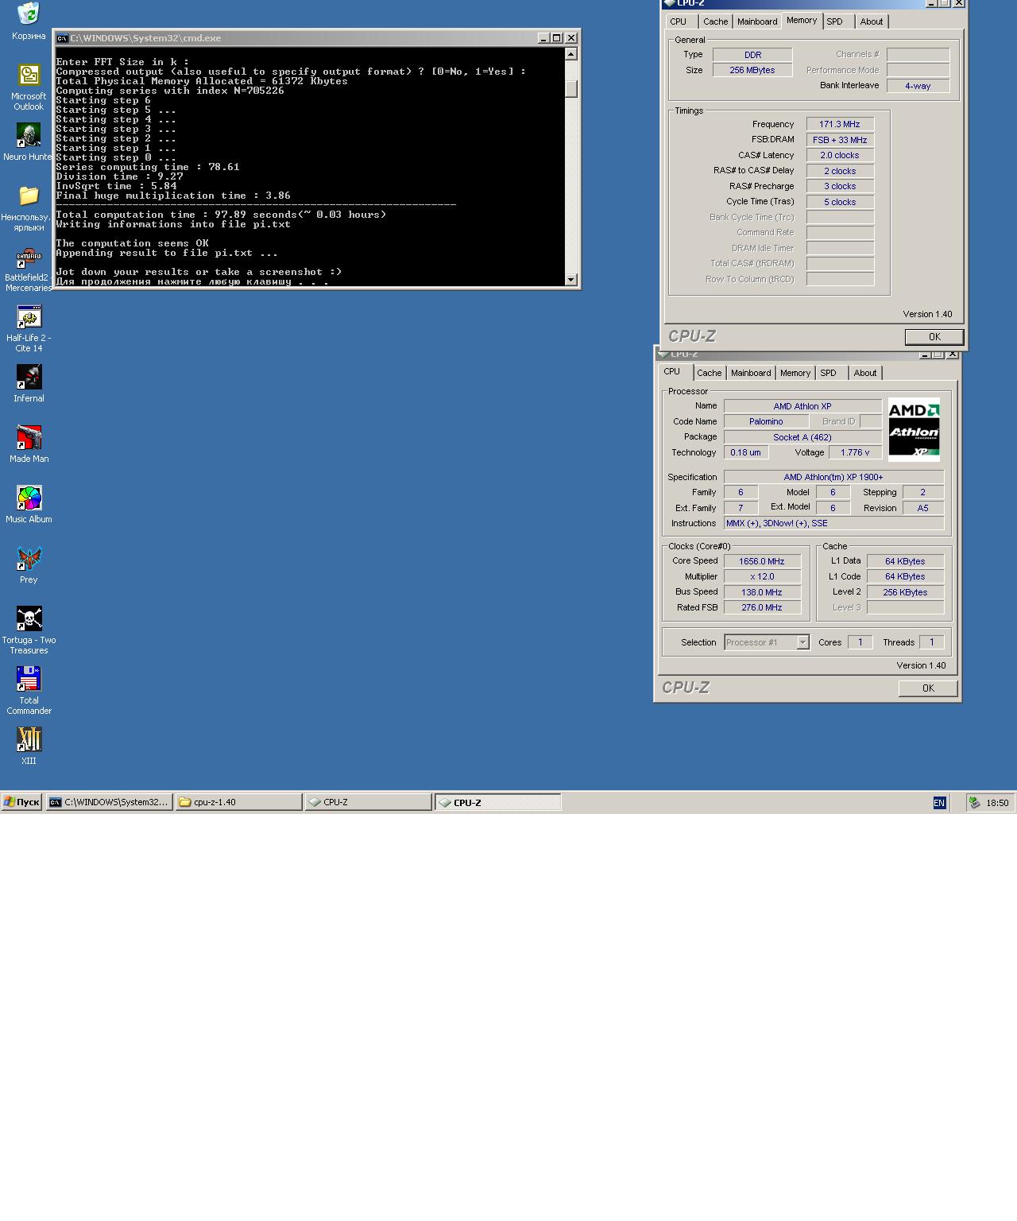Click the Bank Interleave 4-way field
Viewport: 1017px width, 1221px height.
(x=918, y=86)
